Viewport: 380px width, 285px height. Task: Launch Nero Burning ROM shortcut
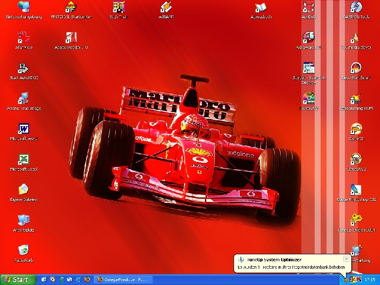tap(356, 98)
